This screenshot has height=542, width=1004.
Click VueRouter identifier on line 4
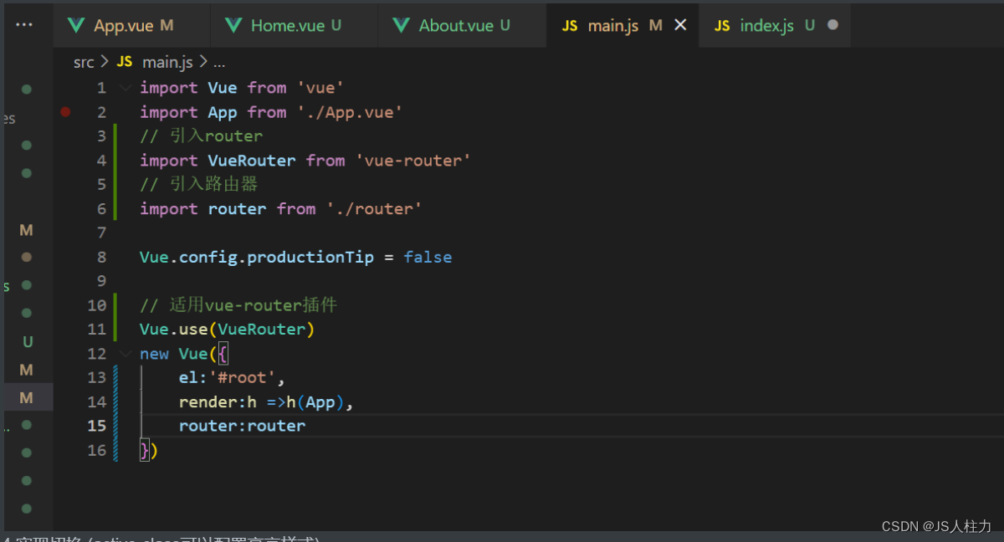(252, 161)
